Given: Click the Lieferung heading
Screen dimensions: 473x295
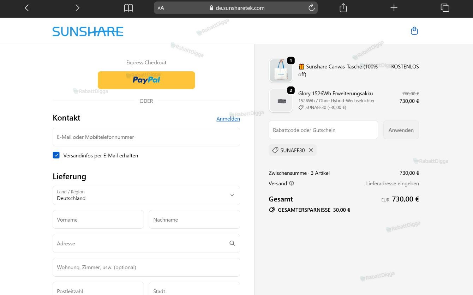Looking at the screenshot, I should 69,176.
